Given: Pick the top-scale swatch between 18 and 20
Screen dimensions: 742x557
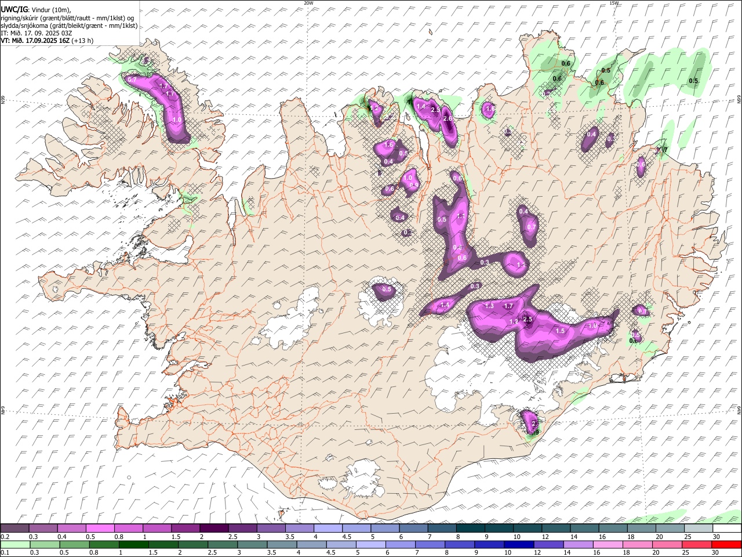Looking at the screenshot, I should tap(641, 529).
